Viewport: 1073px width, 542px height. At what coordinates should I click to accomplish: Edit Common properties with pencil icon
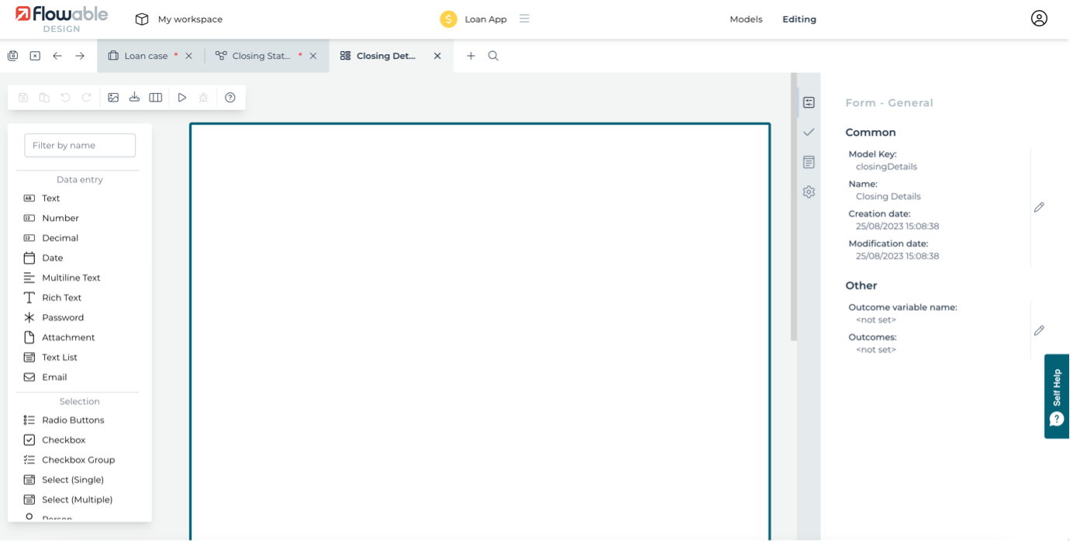click(1039, 207)
